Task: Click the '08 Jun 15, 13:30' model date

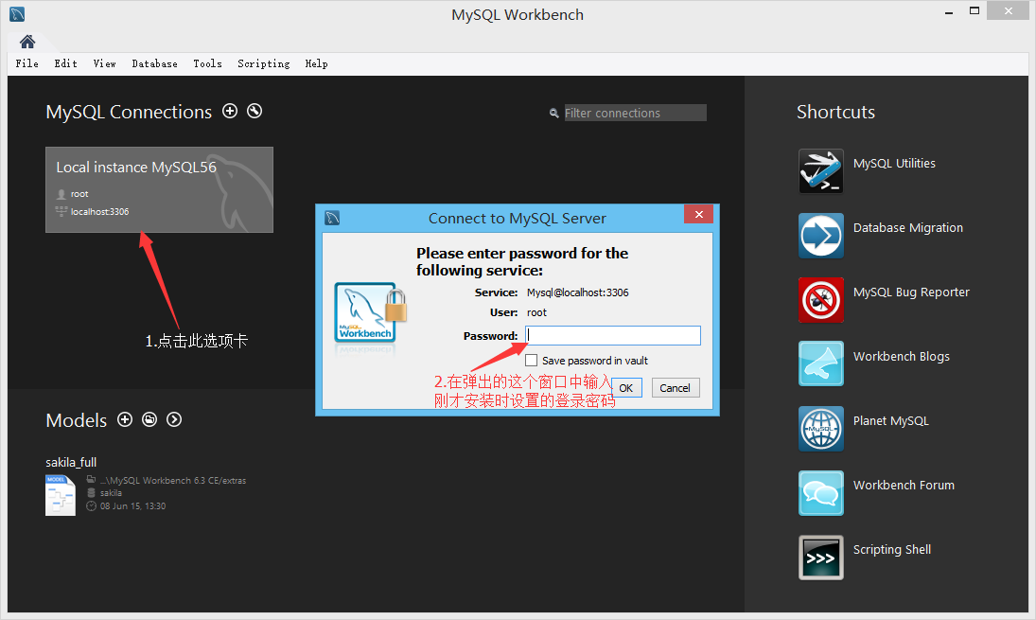Action: 132,506
